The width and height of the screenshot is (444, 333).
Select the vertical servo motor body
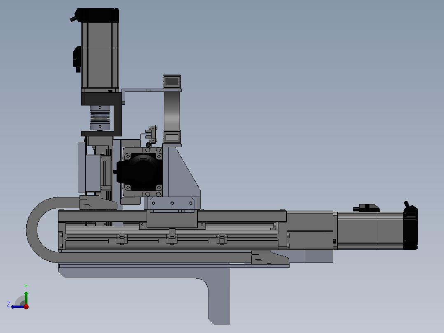(100, 55)
